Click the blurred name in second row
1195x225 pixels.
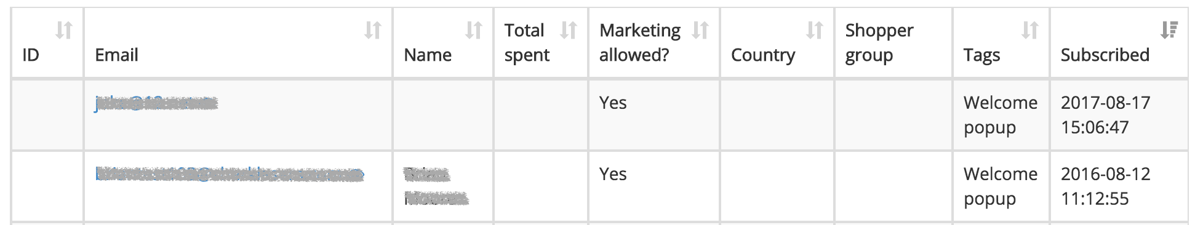[436, 187]
